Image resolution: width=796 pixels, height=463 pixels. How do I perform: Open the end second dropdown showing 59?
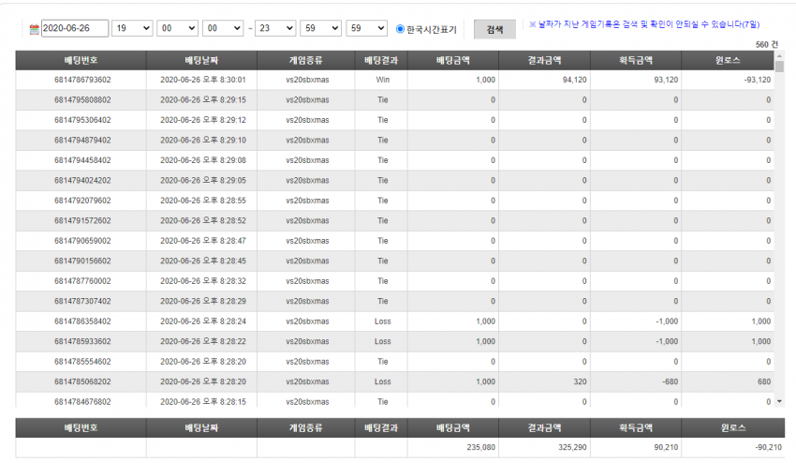[x=366, y=28]
